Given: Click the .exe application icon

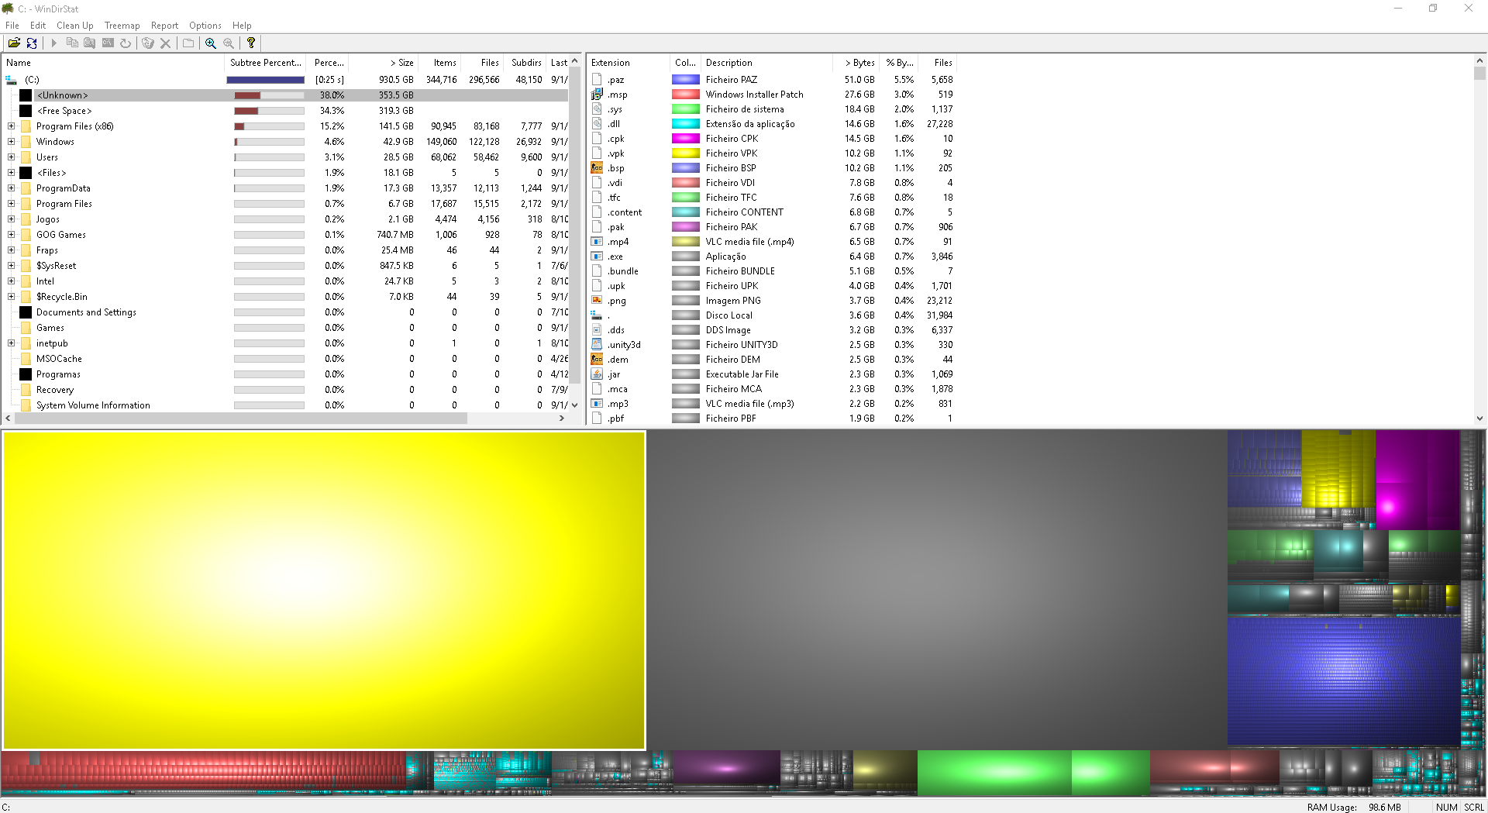Looking at the screenshot, I should (x=597, y=257).
